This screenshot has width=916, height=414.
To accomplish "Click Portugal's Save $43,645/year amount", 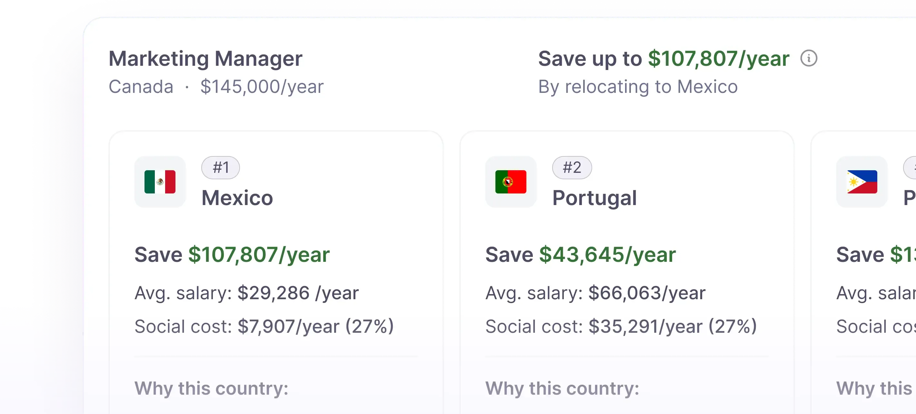I will coord(580,255).
